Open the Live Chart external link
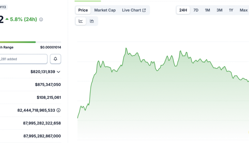 [x=134, y=10]
